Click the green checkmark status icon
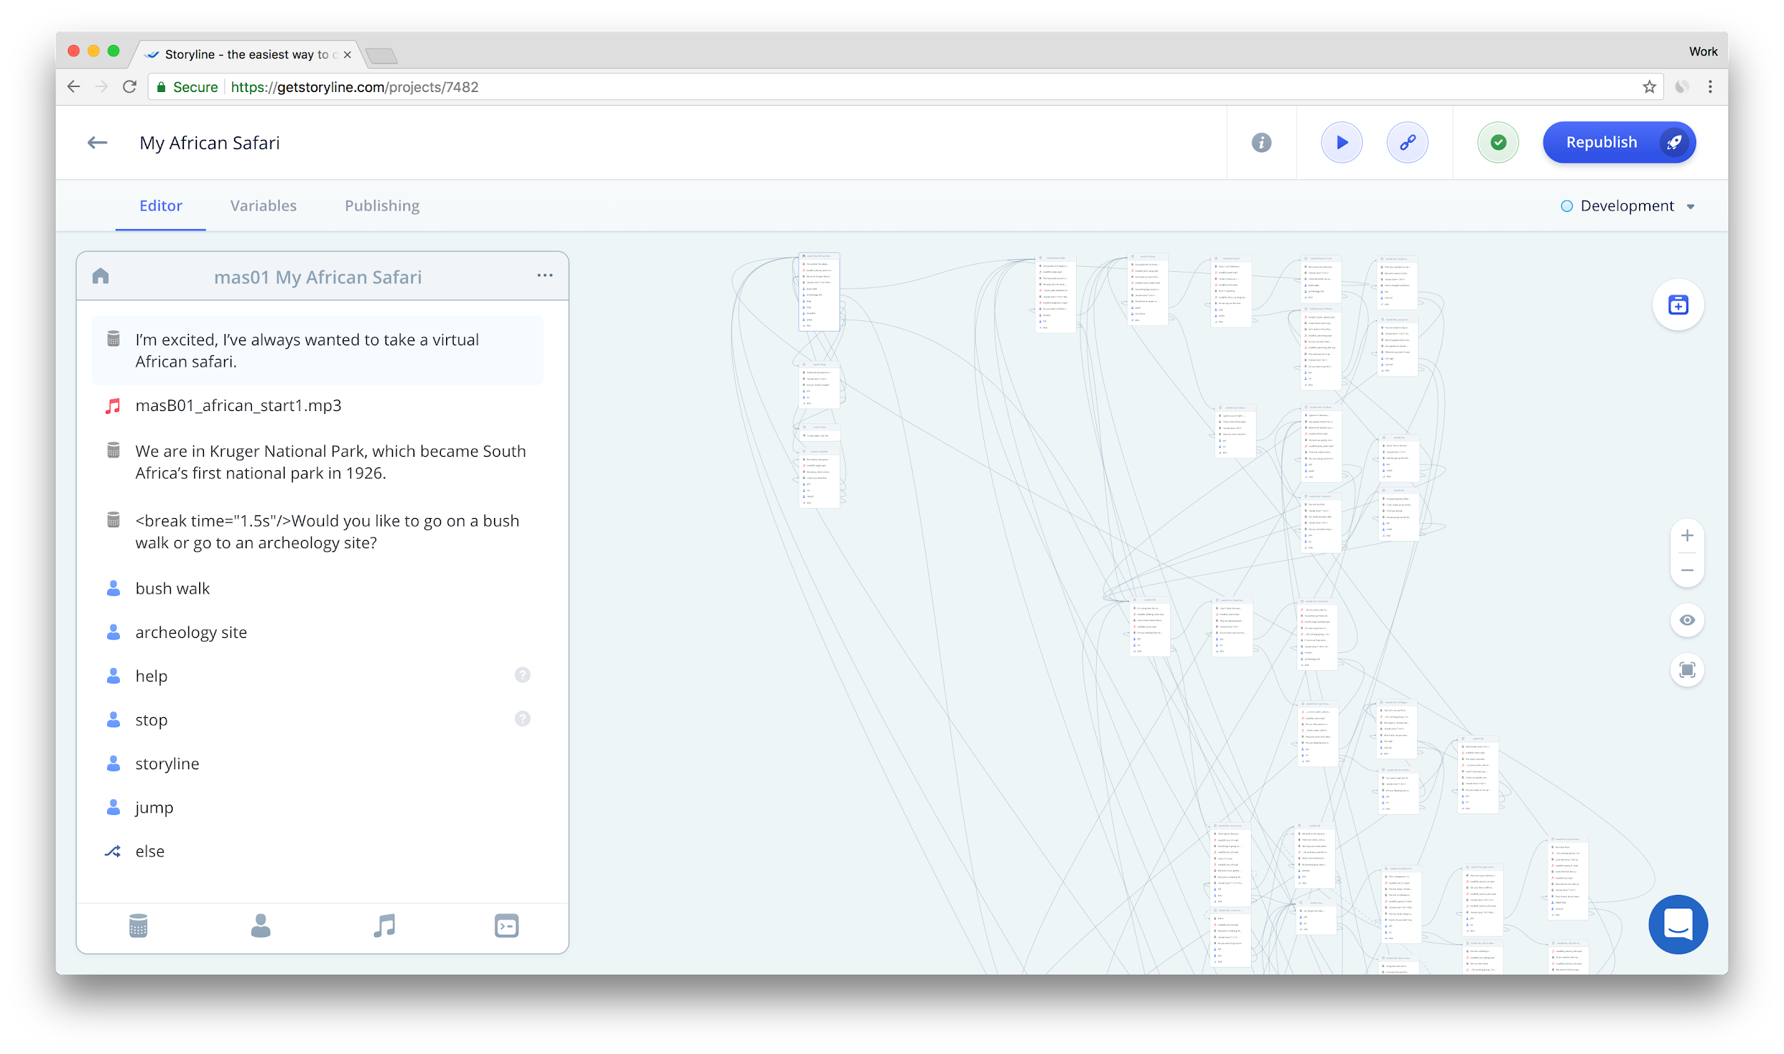This screenshot has height=1054, width=1784. click(x=1498, y=143)
